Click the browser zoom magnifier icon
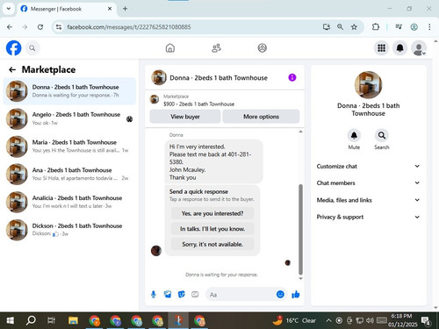The width and height of the screenshot is (439, 329). click(340, 27)
